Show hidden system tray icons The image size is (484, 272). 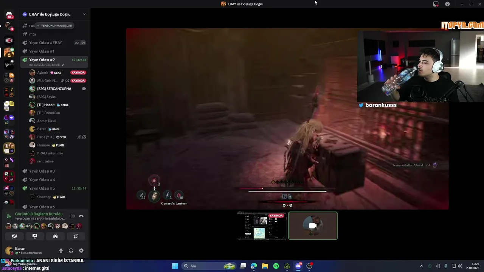422,266
